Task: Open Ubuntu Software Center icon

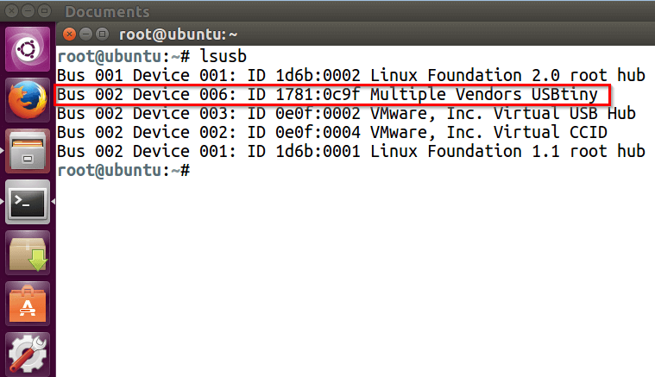Action: (28, 305)
